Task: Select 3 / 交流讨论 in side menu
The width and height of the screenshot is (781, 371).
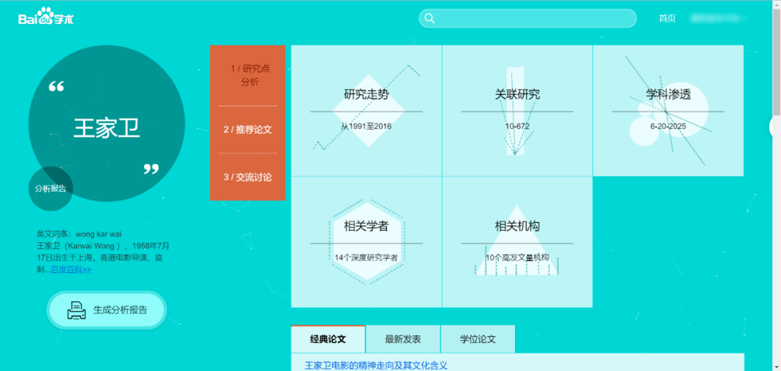Action: 247,176
